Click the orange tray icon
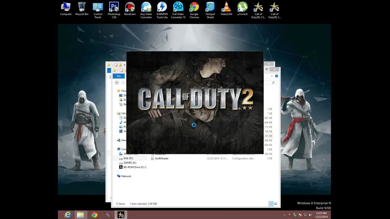The width and height of the screenshot is (390, 219). pyautogui.click(x=289, y=215)
